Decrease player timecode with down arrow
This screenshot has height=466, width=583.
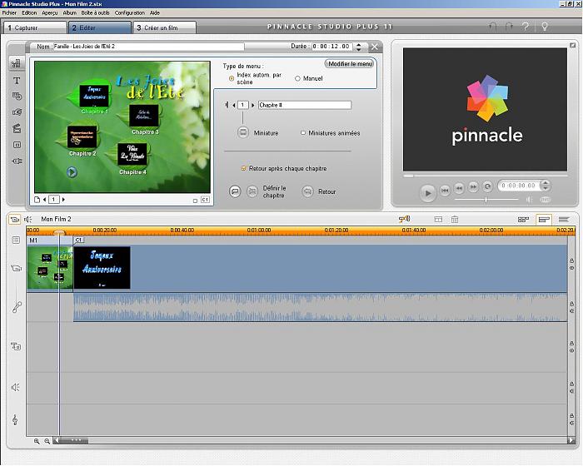coord(546,188)
